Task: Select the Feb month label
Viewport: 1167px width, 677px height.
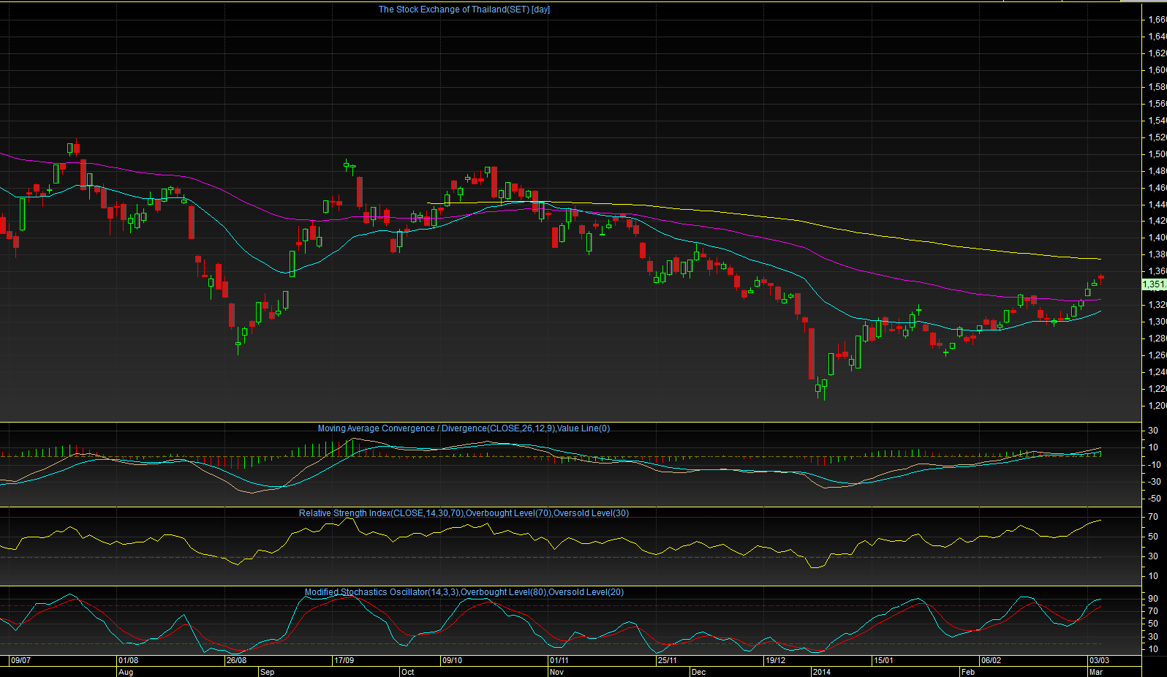Action: pyautogui.click(x=968, y=672)
